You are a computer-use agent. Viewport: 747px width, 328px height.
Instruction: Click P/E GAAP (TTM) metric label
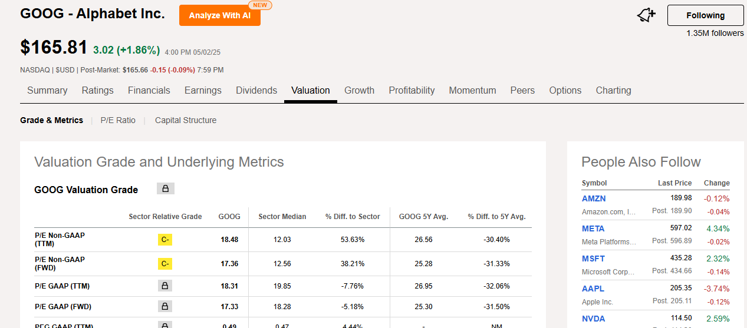point(62,286)
